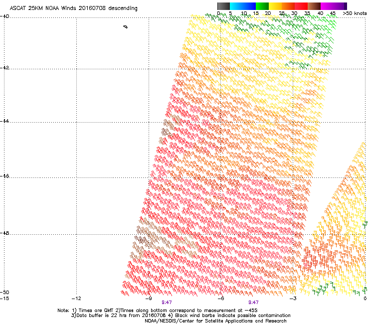Click the '-6' longitude axis label

coord(221,299)
